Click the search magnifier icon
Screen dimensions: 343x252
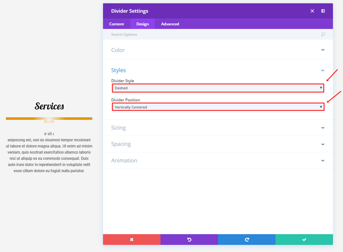coord(323,34)
